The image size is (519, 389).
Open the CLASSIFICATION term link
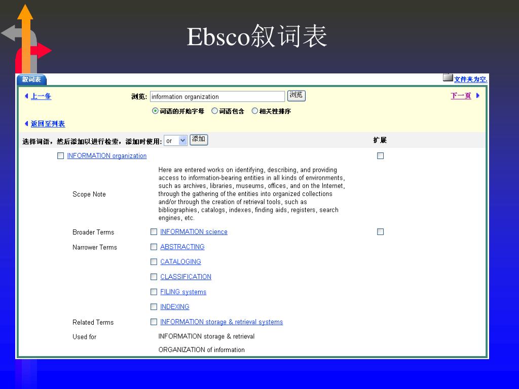[186, 277]
